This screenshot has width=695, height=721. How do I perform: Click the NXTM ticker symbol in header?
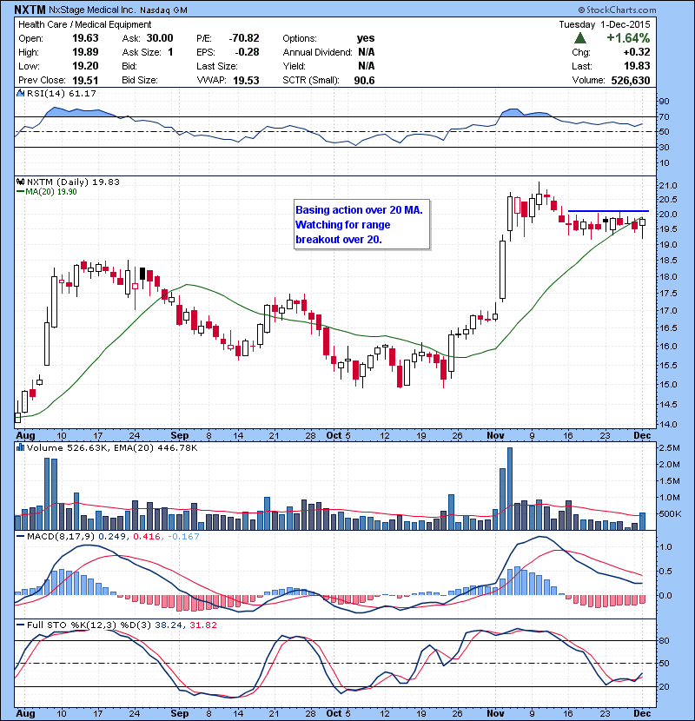coord(30,10)
